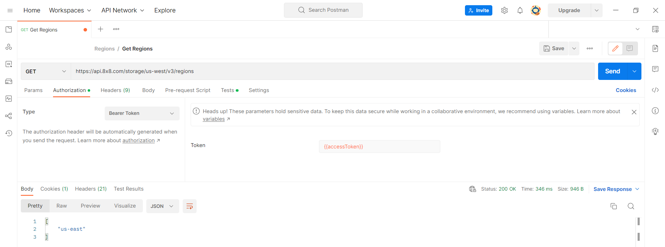
Task: Copy the response body with copy icon
Action: pyautogui.click(x=614, y=206)
